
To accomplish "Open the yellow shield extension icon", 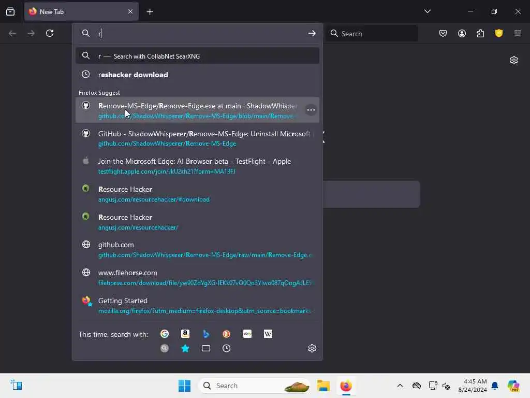I will [499, 33].
